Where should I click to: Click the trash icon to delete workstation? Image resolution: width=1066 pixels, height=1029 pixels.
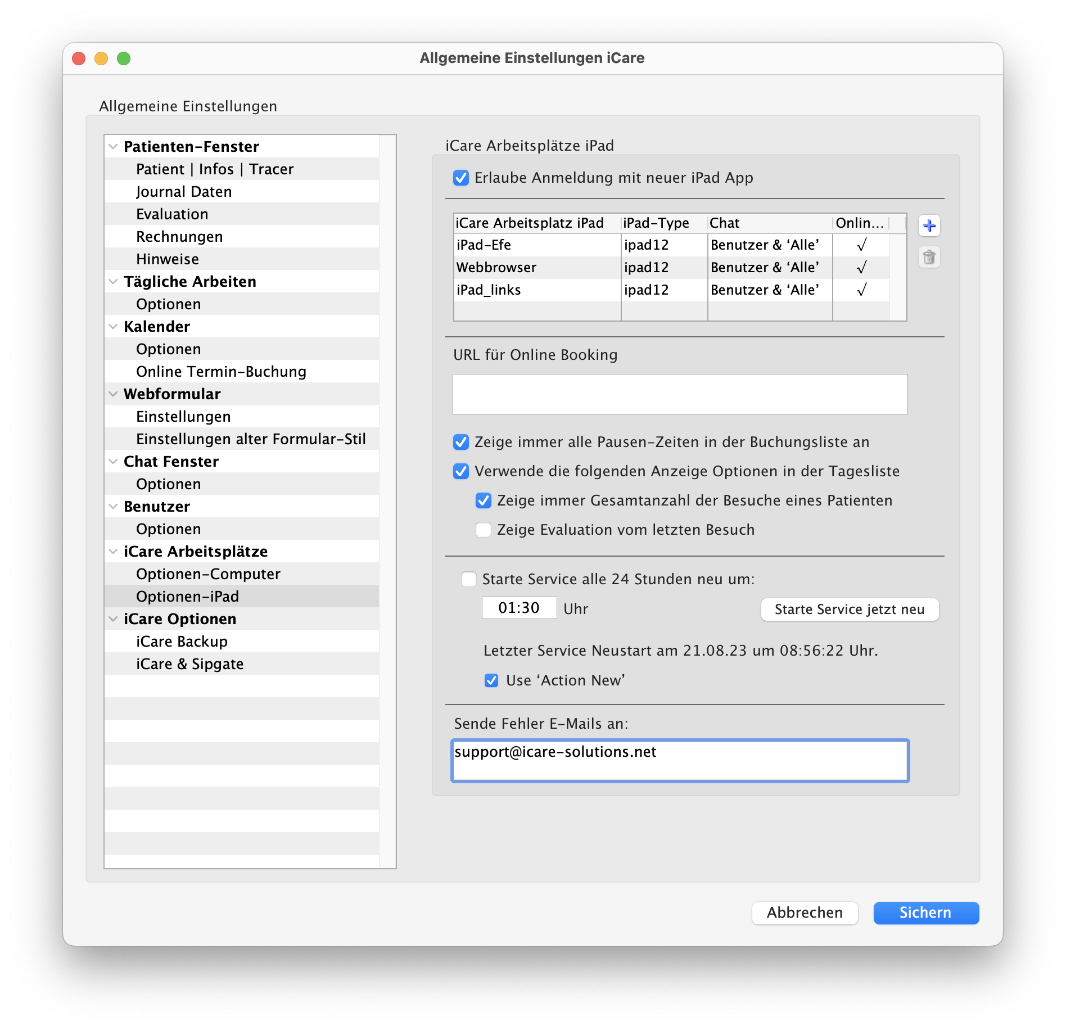point(929,258)
